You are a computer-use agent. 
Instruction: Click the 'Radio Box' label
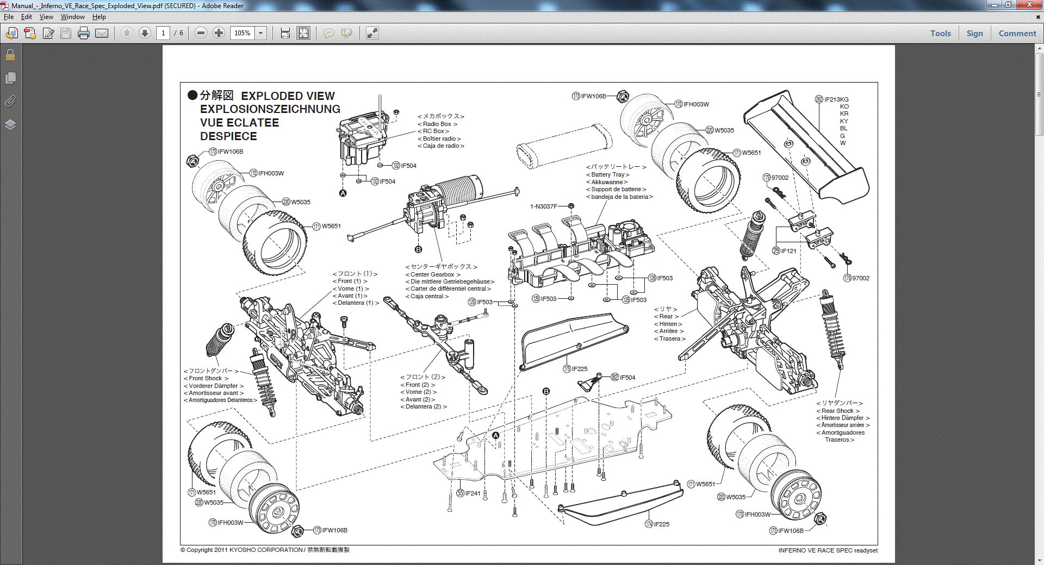[437, 124]
